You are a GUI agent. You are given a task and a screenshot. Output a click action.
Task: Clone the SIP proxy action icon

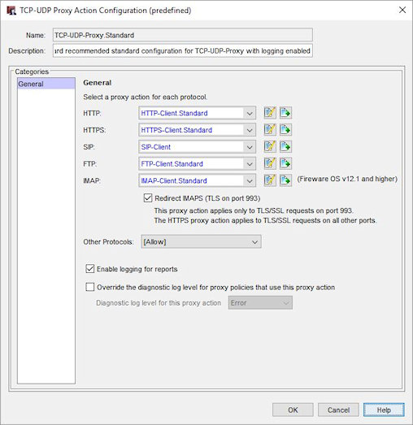point(285,146)
